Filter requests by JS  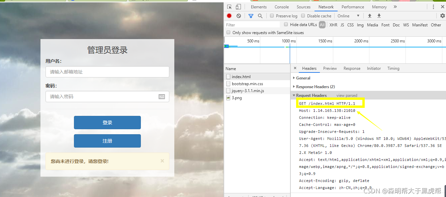[x=342, y=25]
